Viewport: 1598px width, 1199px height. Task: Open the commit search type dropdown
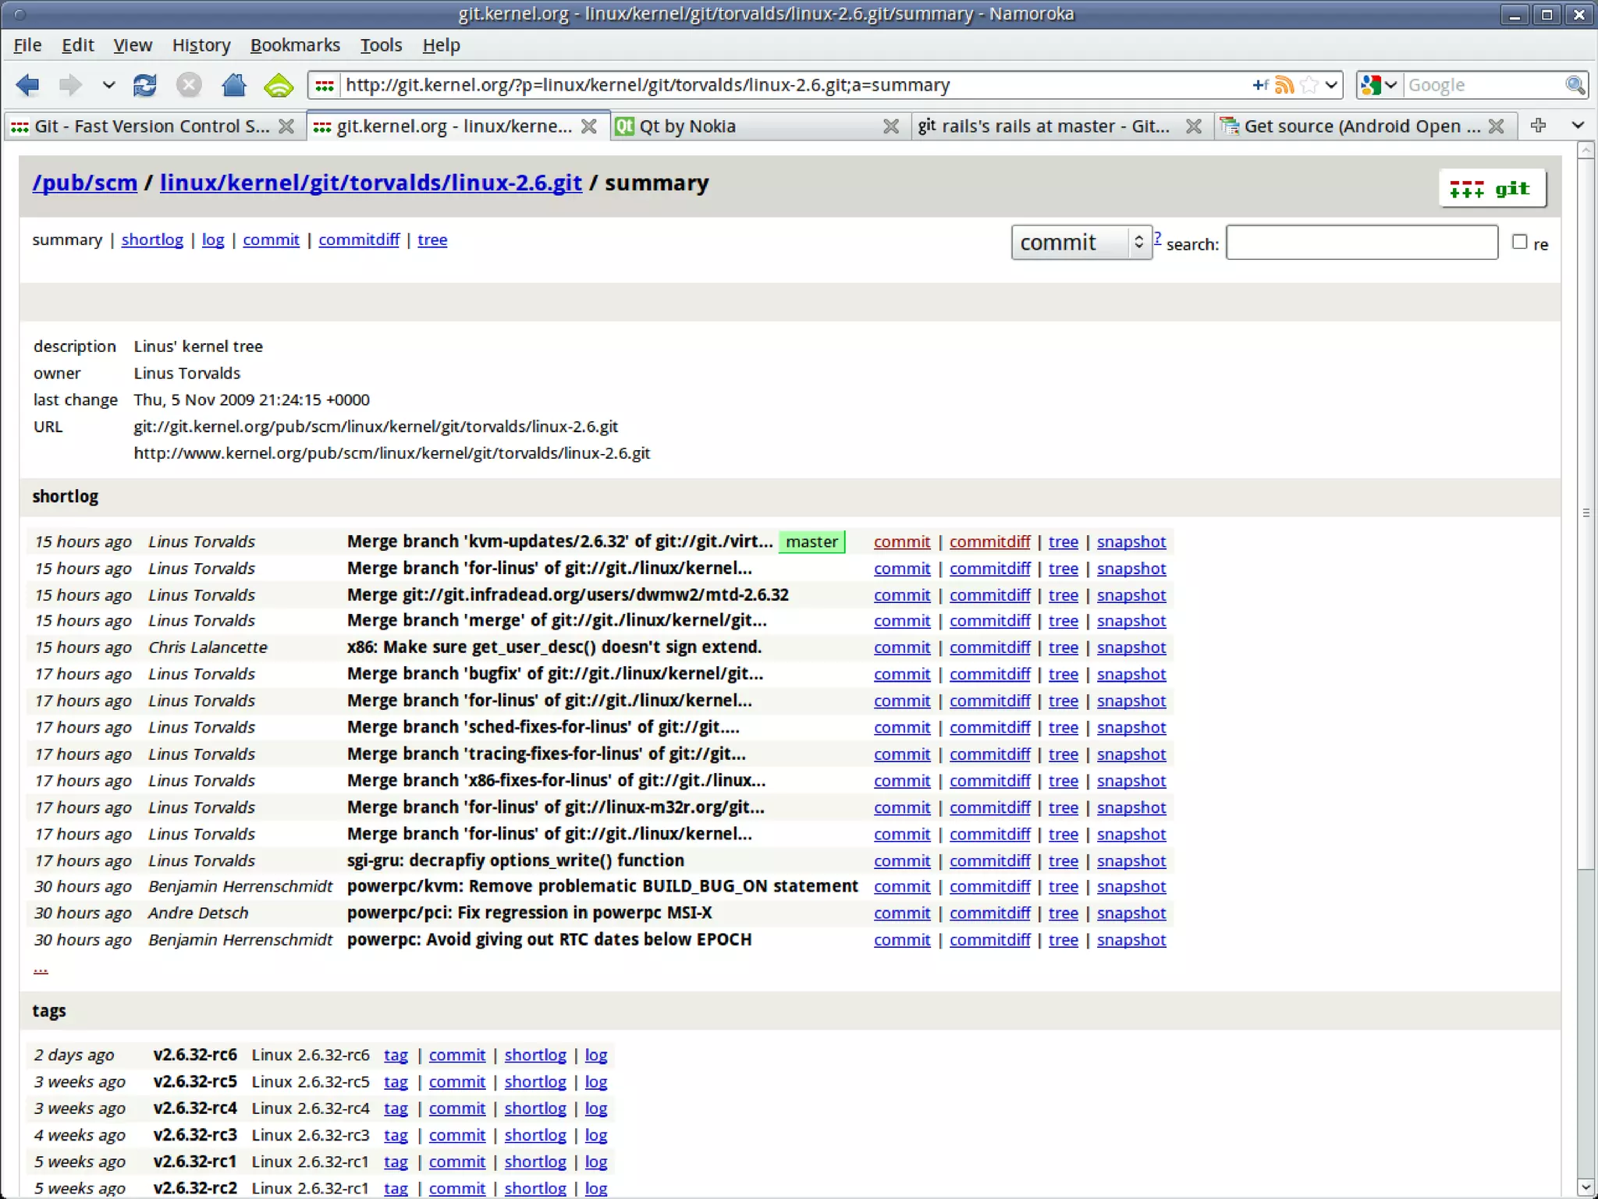click(1081, 243)
